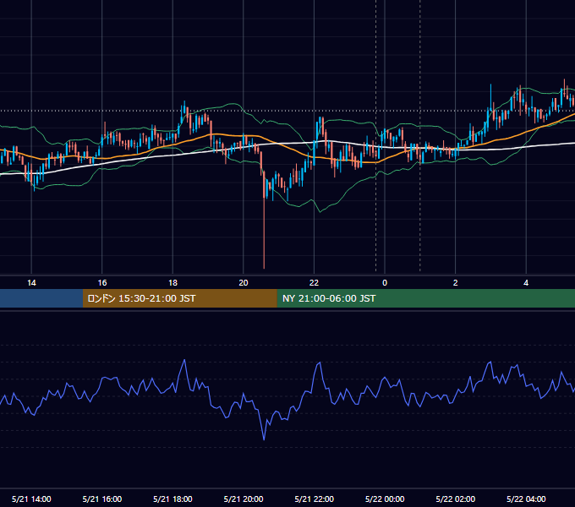Click the 5/21 18:00 time label
Viewport: 575px width, 507px height.
(x=172, y=499)
